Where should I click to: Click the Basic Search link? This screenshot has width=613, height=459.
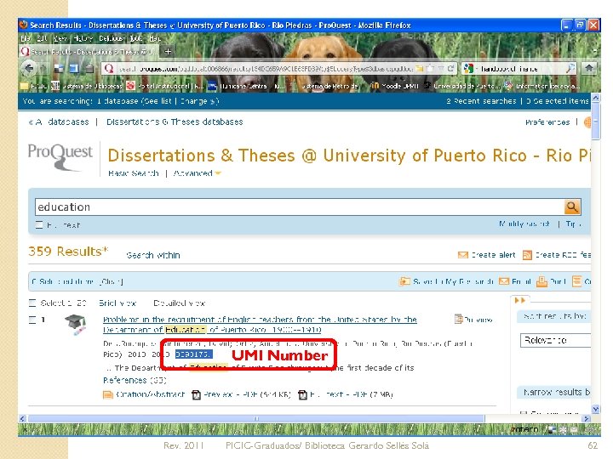pos(134,173)
